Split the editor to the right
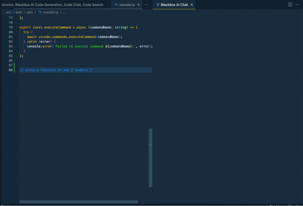The width and height of the screenshot is (303, 206). tap(290, 5)
